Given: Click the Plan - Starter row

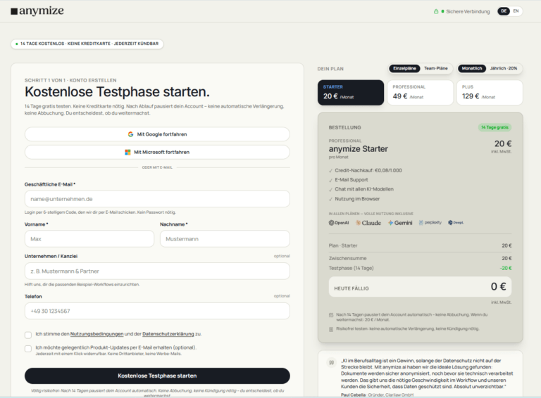Looking at the screenshot, I should click(x=421, y=245).
